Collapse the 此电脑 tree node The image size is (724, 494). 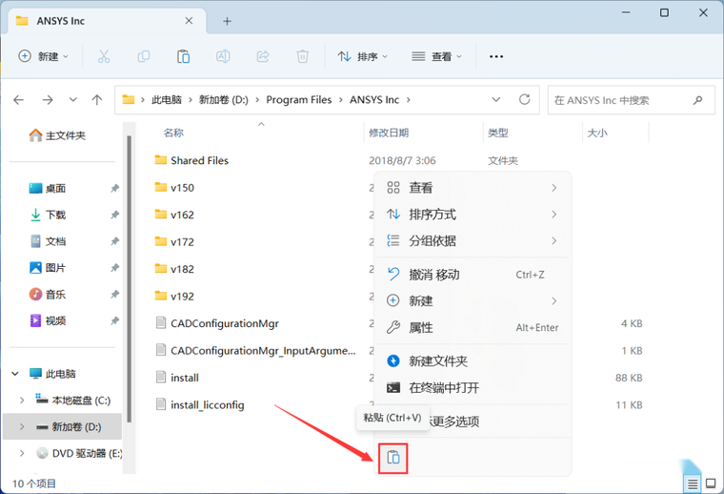(x=15, y=374)
